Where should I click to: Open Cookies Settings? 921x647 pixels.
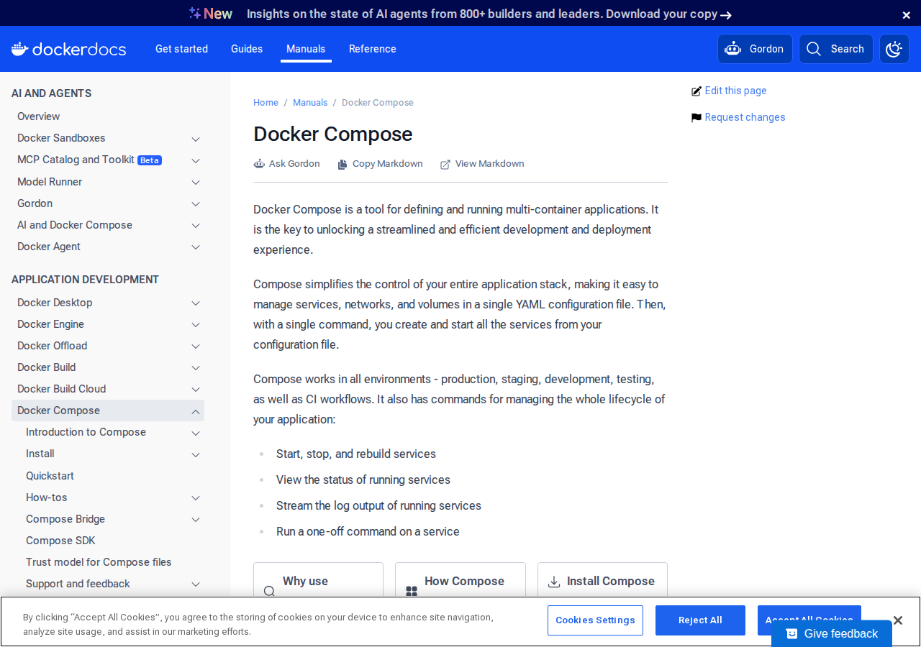pos(595,620)
